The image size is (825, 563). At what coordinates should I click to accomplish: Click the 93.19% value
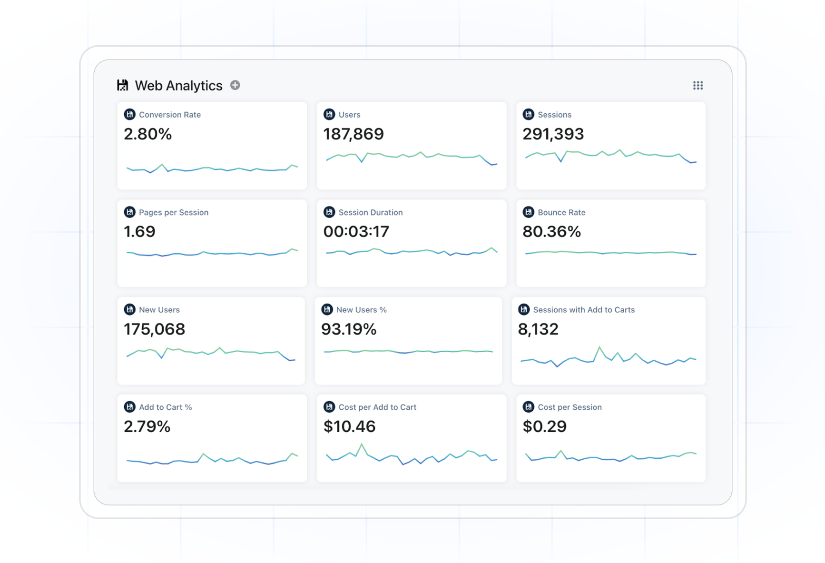click(349, 329)
